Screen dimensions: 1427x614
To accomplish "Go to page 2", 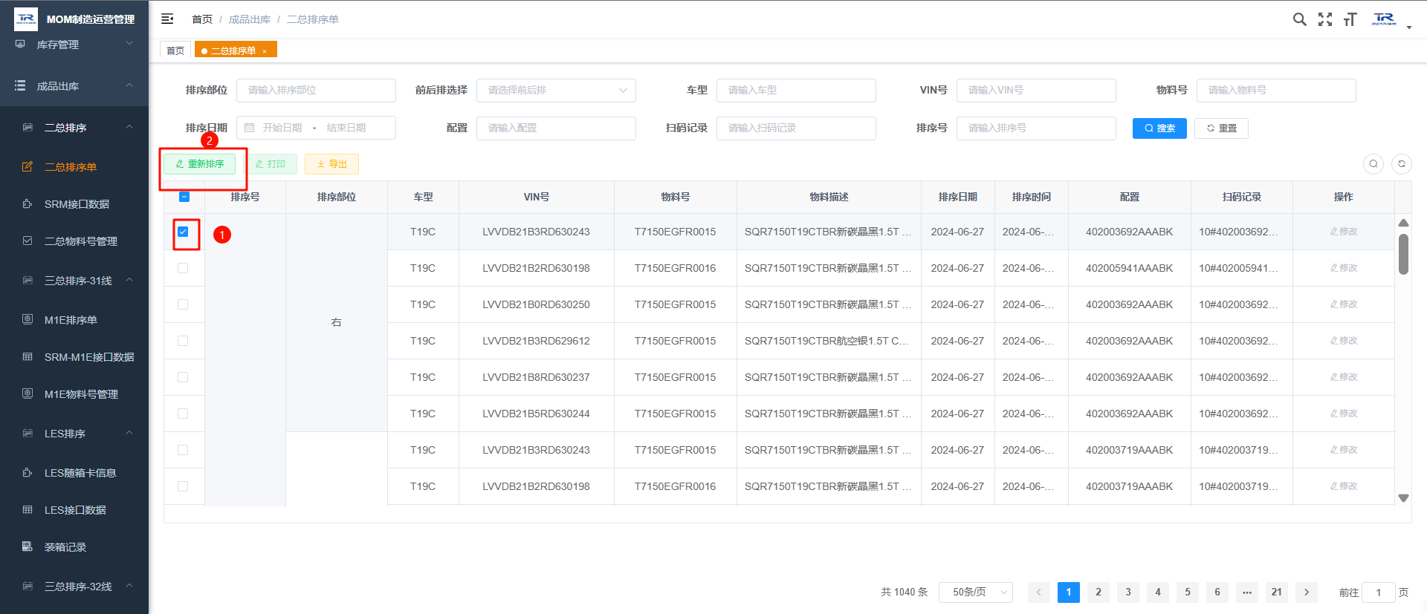I will pyautogui.click(x=1098, y=592).
